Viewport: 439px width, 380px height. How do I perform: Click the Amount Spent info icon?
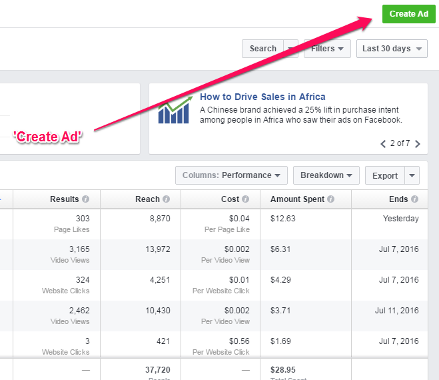[x=331, y=199]
